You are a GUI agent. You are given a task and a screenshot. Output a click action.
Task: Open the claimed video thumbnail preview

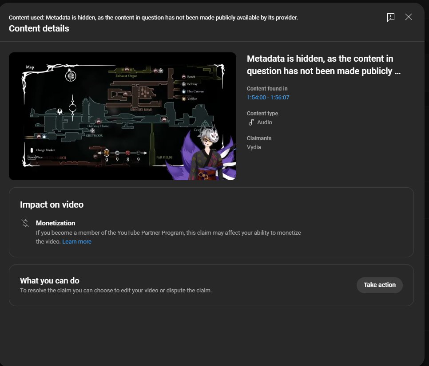point(122,116)
